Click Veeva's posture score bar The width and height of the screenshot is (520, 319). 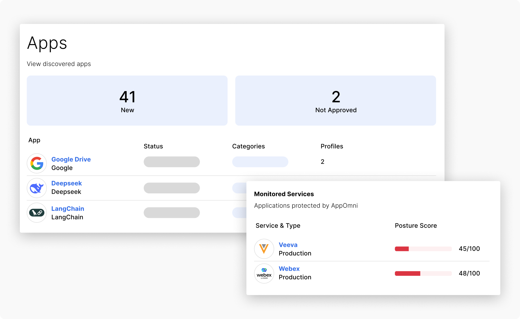423,249
